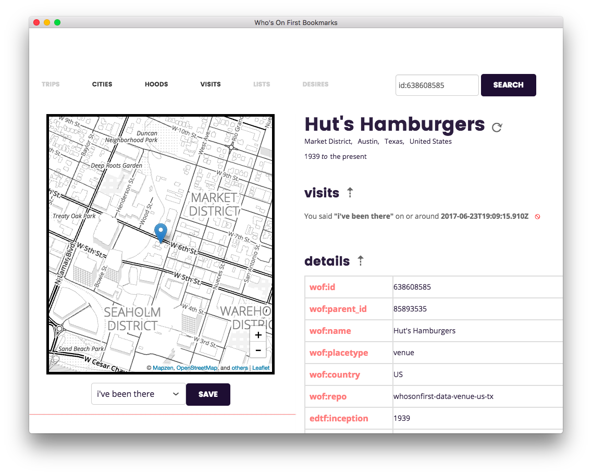Screen dimensions: 592x475
Task: Click the blue map pin marker
Action: [x=161, y=232]
